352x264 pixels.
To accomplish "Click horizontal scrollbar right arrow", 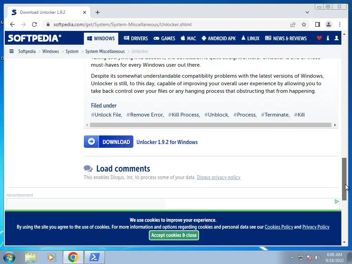I will (x=335, y=125).
